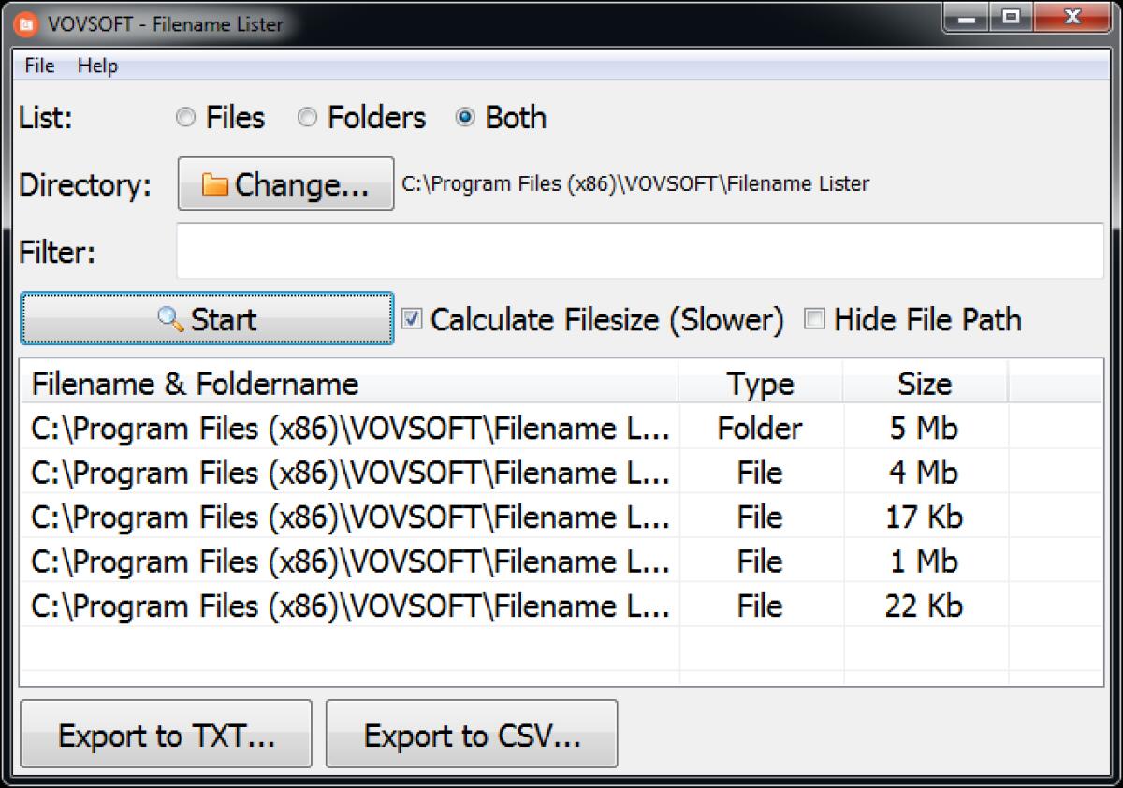The image size is (1123, 788).
Task: Export the list to TXT
Action: 166,735
